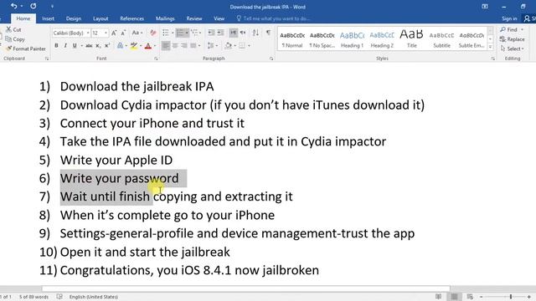Click Tell me what you want search box
This screenshot has width=536, height=301.
pos(274,18)
